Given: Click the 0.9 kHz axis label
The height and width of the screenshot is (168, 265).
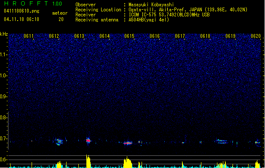Looking at the screenshot, I should pyautogui.click(x=4, y=97).
